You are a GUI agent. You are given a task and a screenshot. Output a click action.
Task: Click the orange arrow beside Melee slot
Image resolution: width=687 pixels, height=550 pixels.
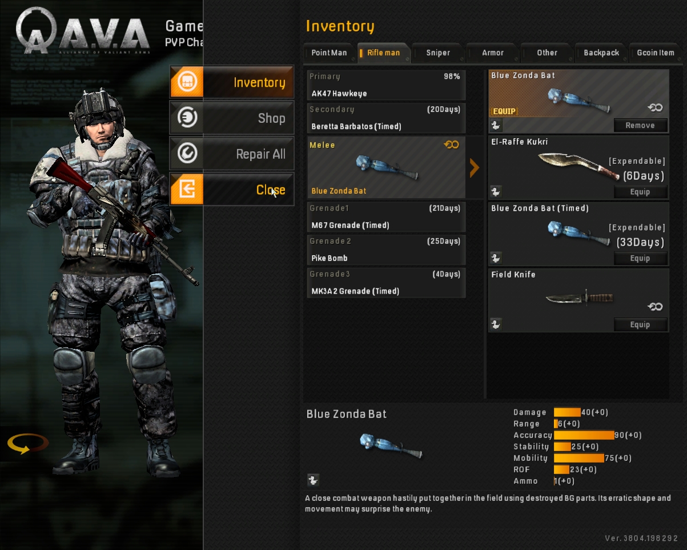(474, 167)
